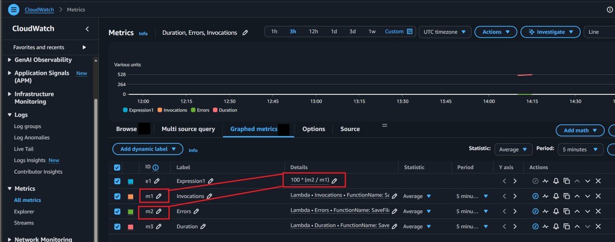The image size is (615, 242).
Task: Switch Expression1 to left Y axis
Action: [x=504, y=181]
